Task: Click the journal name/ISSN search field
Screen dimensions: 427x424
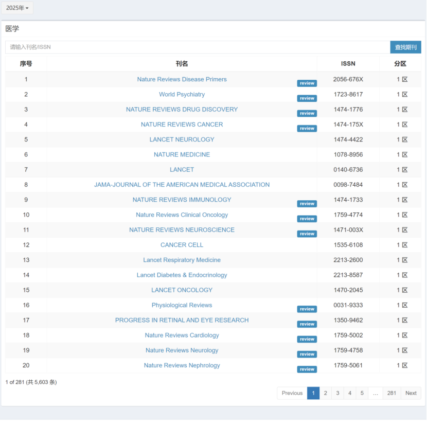Action: pos(198,47)
